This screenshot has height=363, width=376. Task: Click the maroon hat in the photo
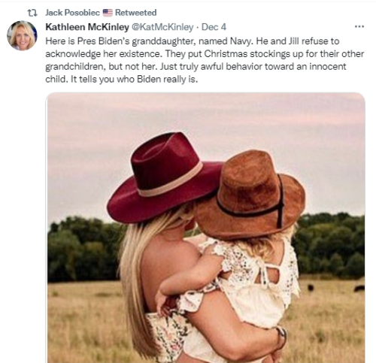(x=165, y=178)
